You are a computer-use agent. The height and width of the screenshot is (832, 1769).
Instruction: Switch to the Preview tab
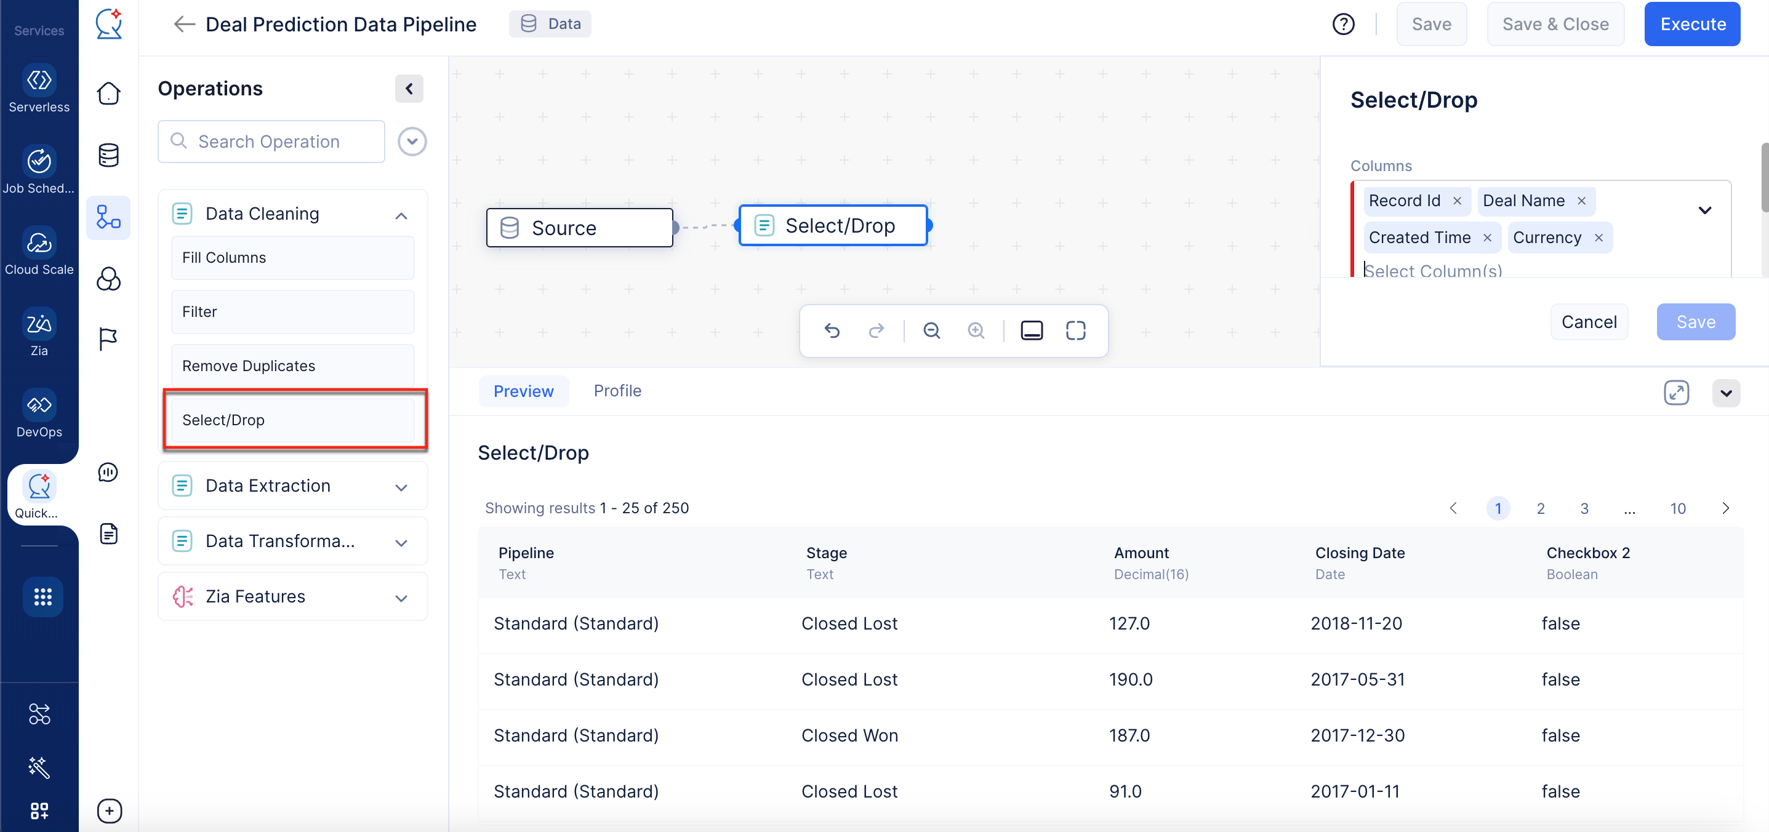(523, 391)
